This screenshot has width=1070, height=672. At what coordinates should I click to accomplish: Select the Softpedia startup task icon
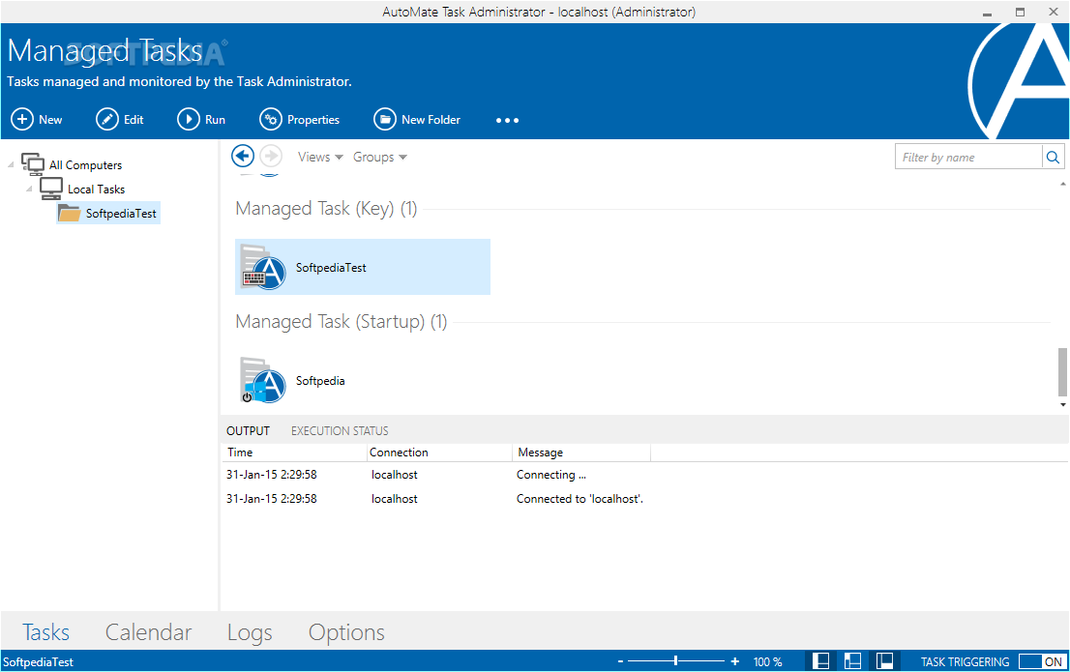263,380
